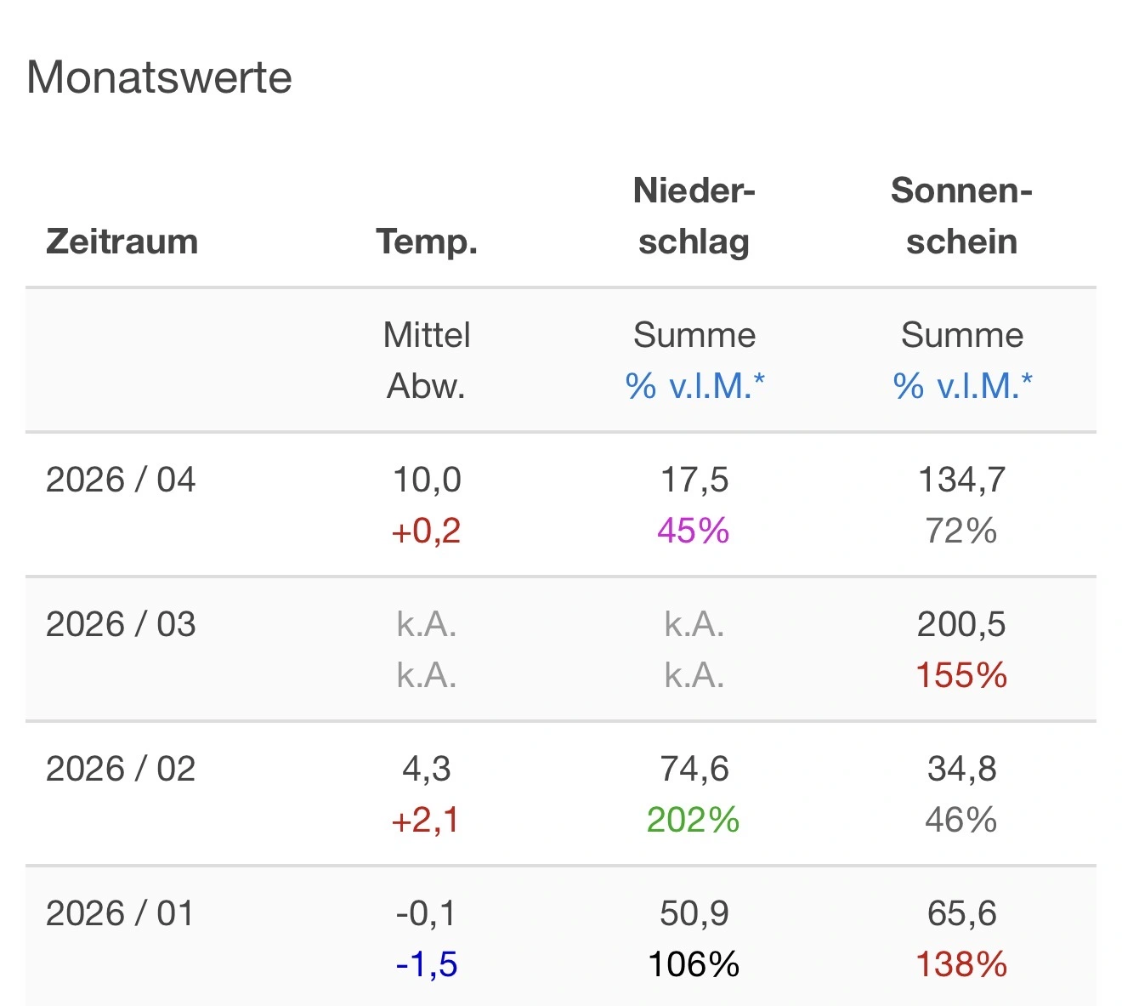Click the February precipitation sum '74,6'
Image resolution: width=1122 pixels, height=1006 pixels.
click(x=694, y=769)
